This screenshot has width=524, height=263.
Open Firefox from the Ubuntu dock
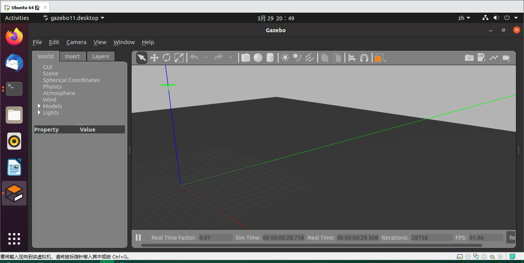point(14,37)
